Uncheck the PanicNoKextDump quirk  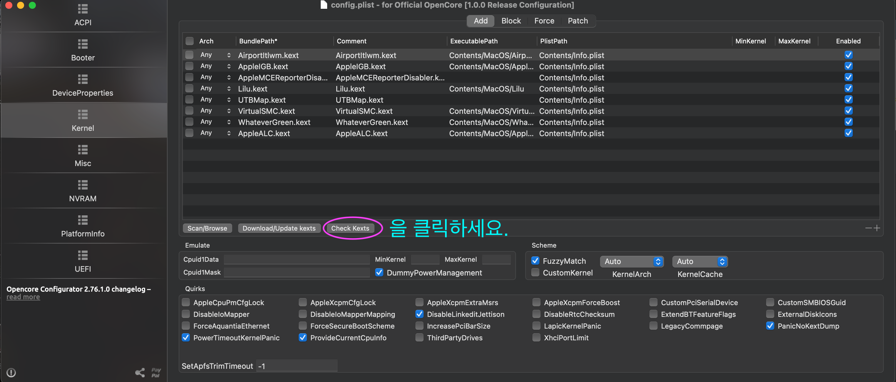tap(770, 326)
